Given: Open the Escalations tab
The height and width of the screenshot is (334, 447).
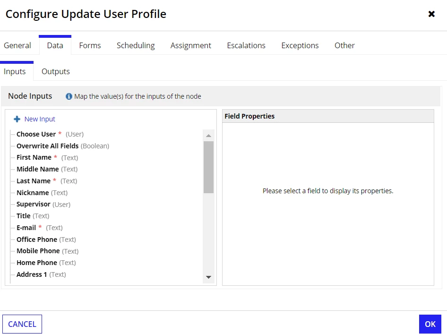Looking at the screenshot, I should (246, 46).
